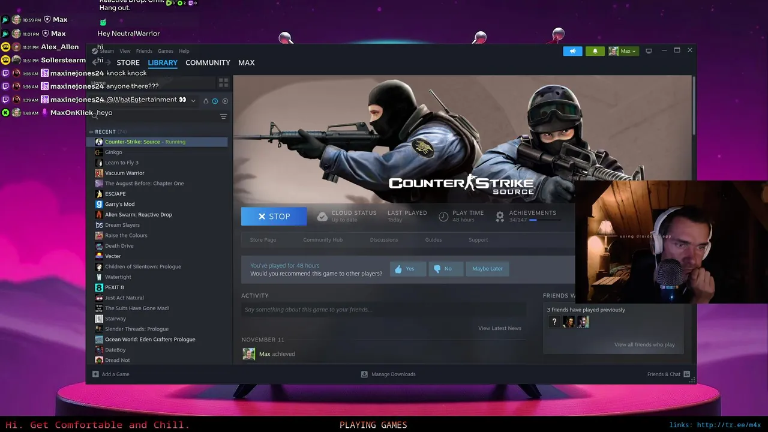Click the Vacuum Warrior game icon
The height and width of the screenshot is (432, 768).
click(x=99, y=173)
